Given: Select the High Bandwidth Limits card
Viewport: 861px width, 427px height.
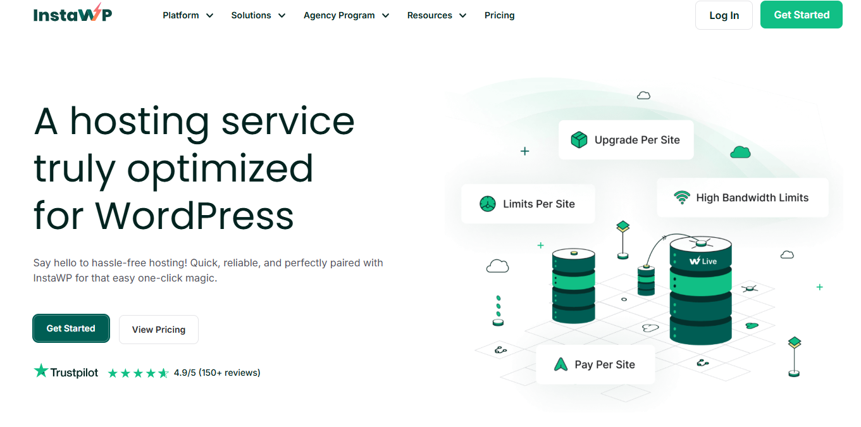Looking at the screenshot, I should (742, 197).
